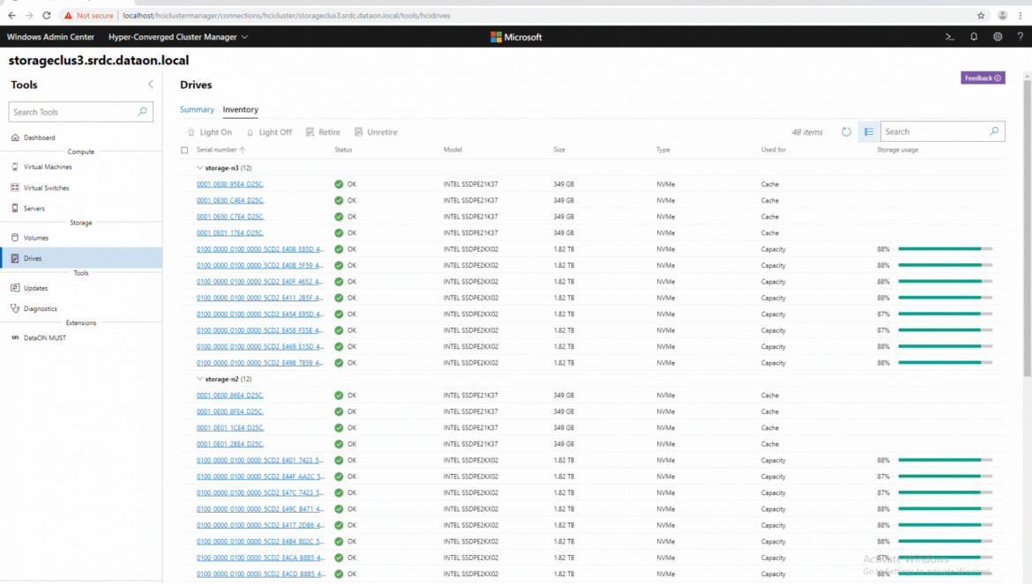Click the Volumes icon in sidebar
This screenshot has height=584, width=1032.
pos(15,237)
